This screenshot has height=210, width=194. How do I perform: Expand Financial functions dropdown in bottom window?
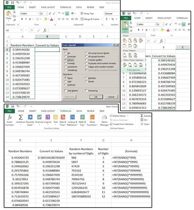point(39,125)
